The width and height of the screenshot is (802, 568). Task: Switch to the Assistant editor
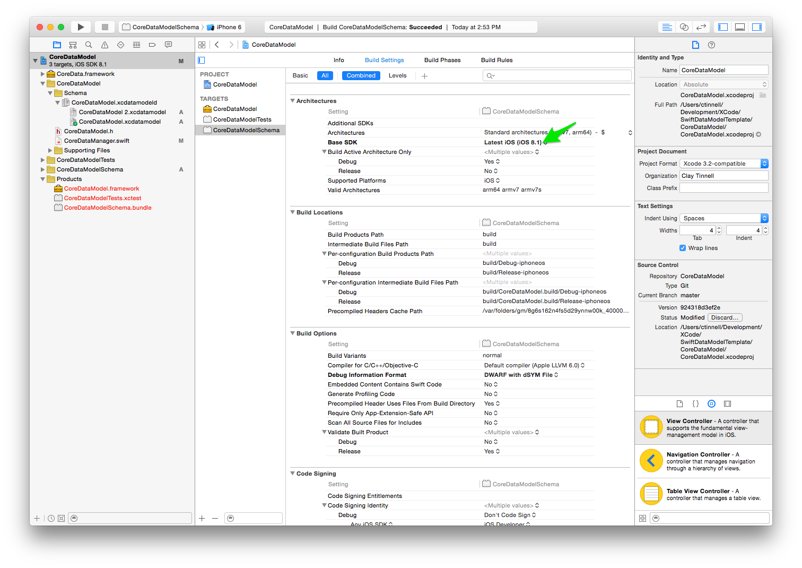point(684,27)
